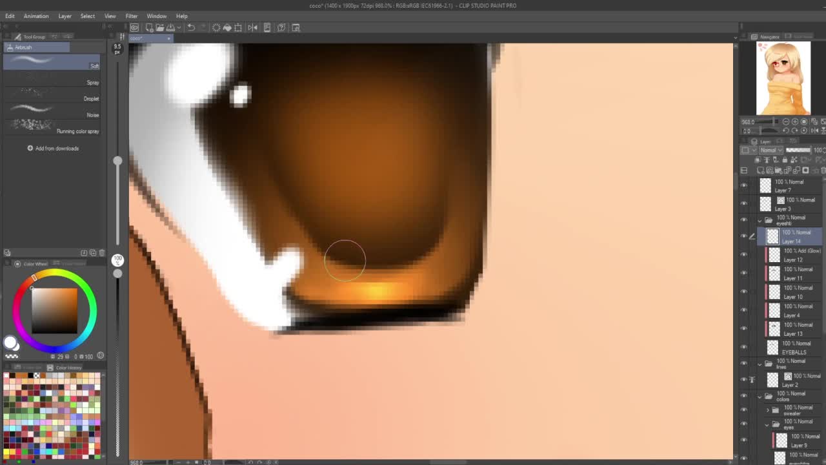
Task: Click the Clip Studio launcher icon
Action: [134, 27]
